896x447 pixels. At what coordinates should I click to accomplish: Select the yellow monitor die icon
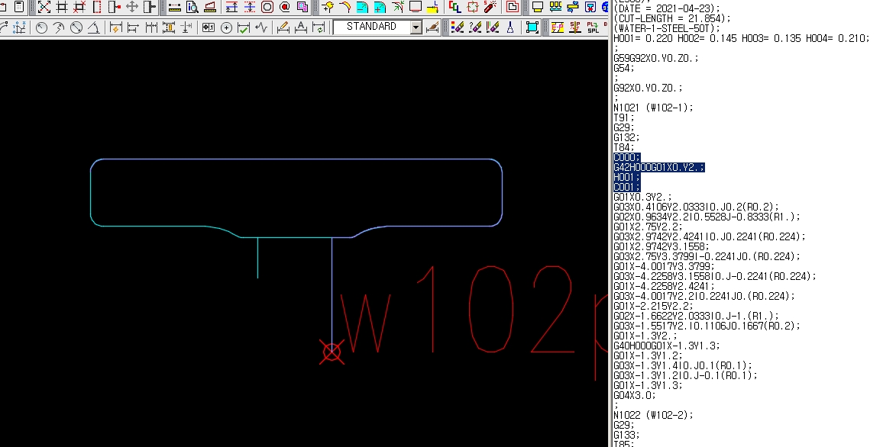click(538, 7)
